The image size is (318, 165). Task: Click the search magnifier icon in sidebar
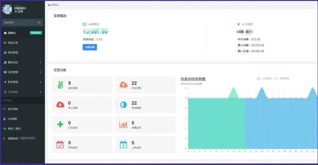point(39,22)
